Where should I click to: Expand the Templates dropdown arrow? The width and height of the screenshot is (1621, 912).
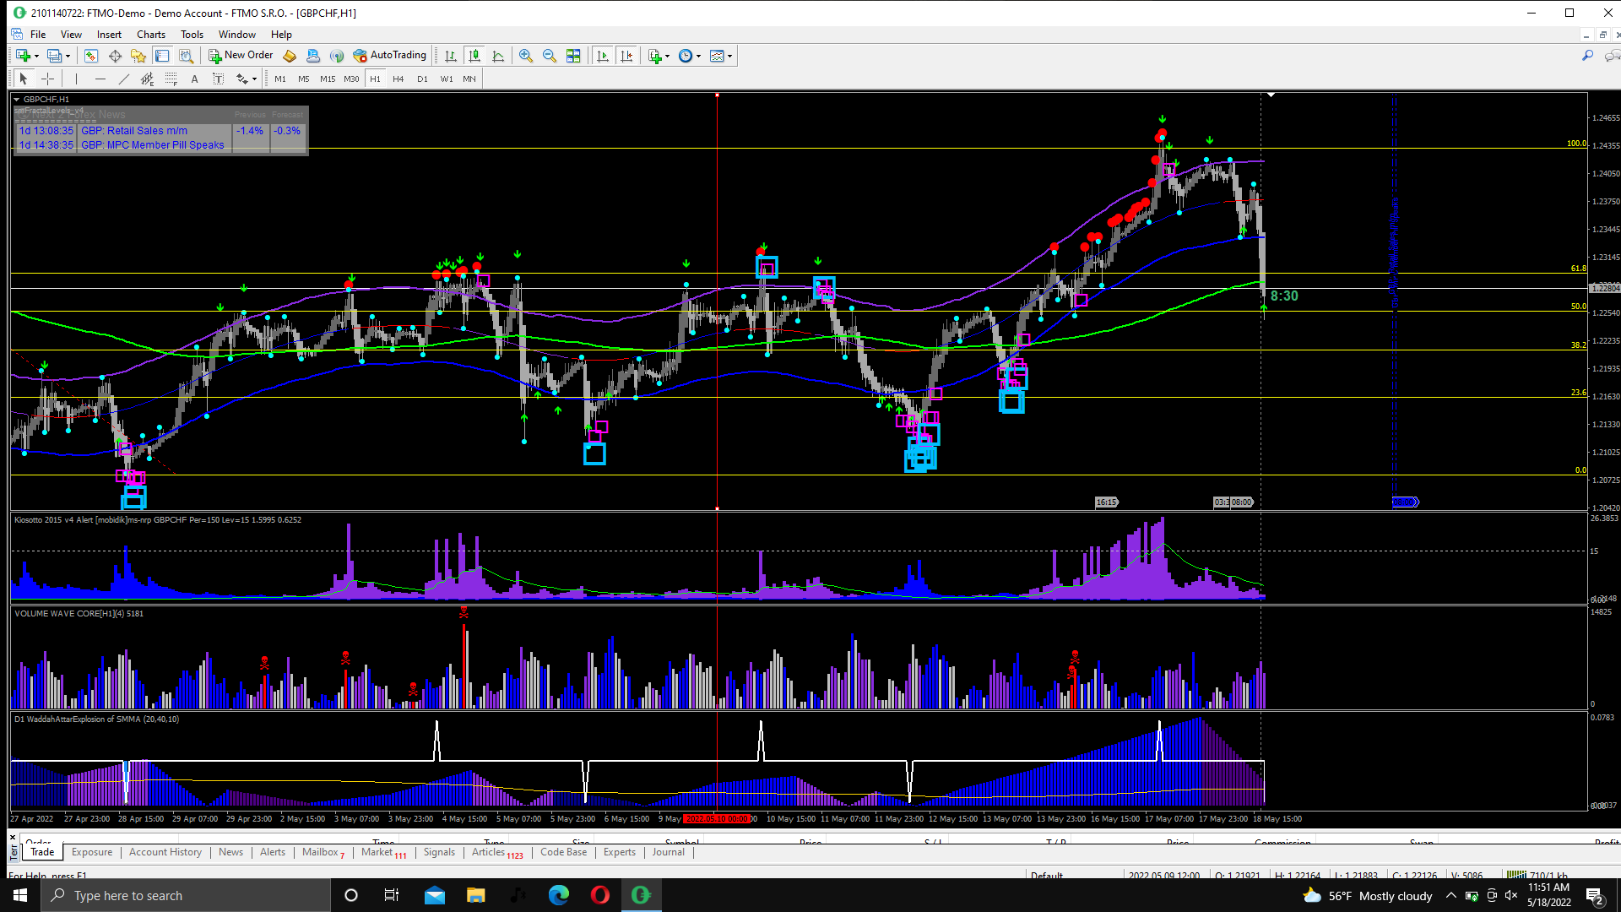click(730, 57)
